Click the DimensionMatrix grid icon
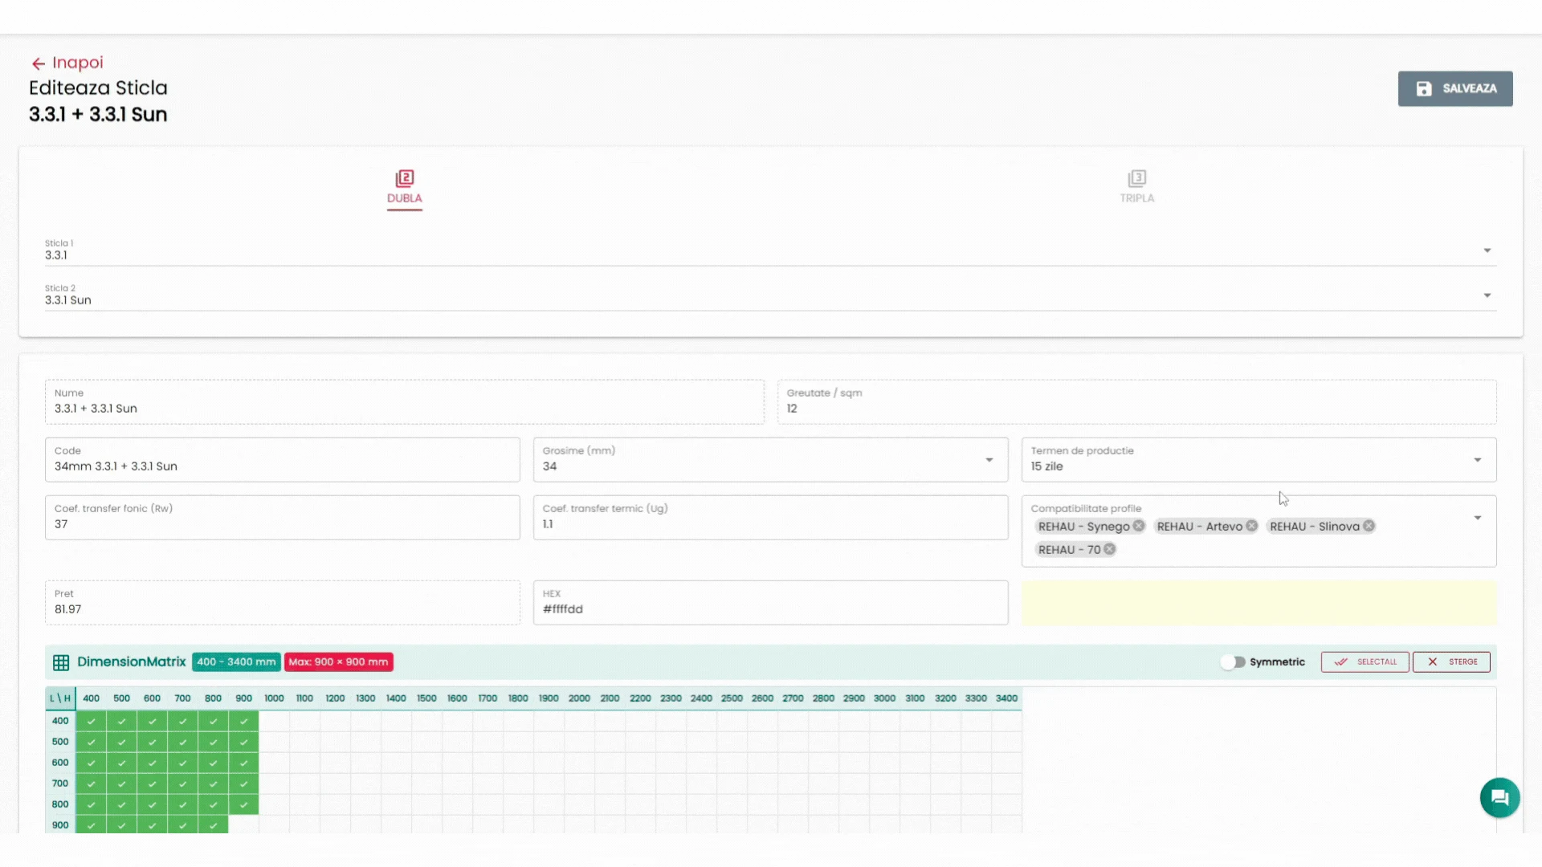 click(61, 662)
